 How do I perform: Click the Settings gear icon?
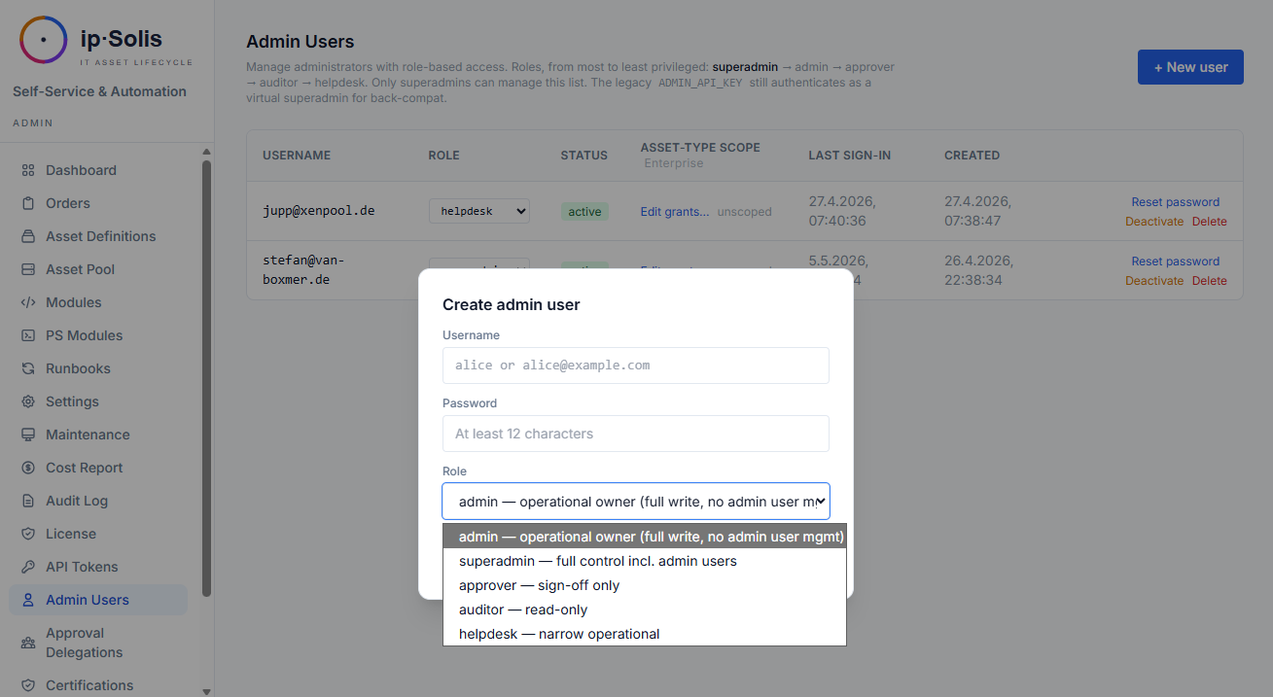pos(28,401)
